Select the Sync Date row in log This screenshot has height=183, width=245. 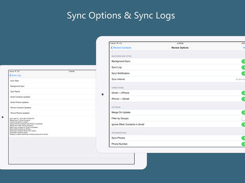[x=52, y=81]
